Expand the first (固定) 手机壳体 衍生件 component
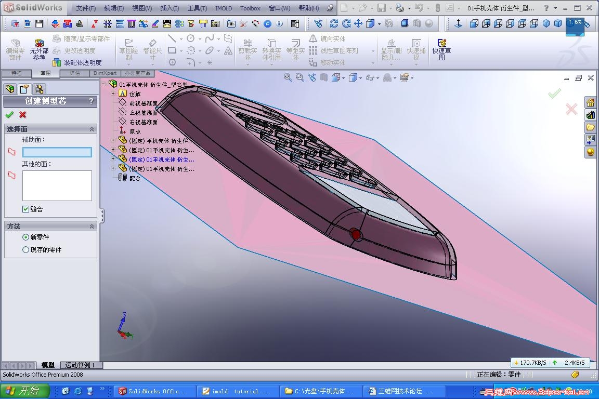The width and height of the screenshot is (599, 399). [113, 140]
